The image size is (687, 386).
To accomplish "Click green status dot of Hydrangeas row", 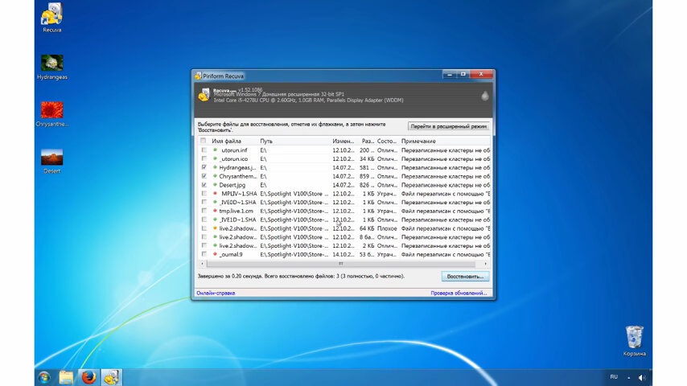I will 215,167.
